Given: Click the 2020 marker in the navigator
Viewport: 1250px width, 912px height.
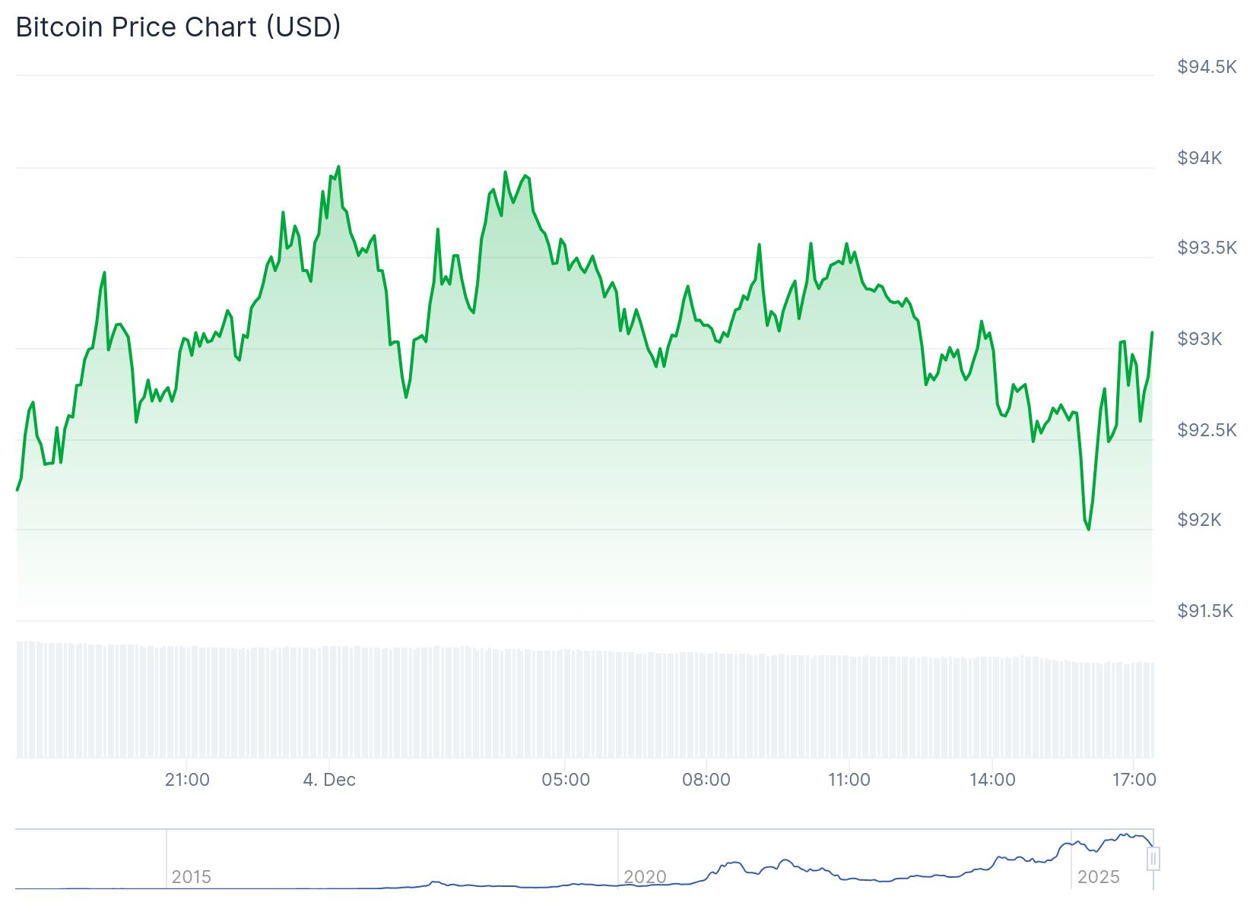Looking at the screenshot, I should click(645, 877).
